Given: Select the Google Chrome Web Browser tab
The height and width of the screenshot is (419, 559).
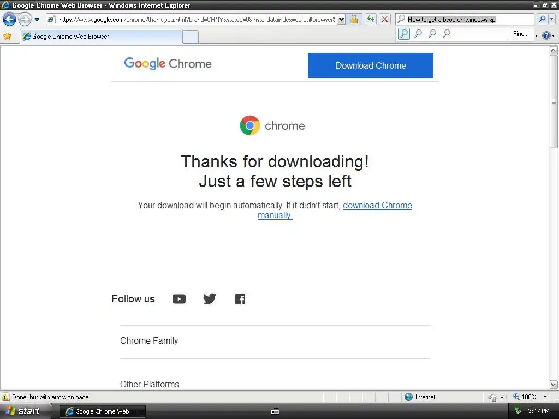Looking at the screenshot, I should pos(101,37).
